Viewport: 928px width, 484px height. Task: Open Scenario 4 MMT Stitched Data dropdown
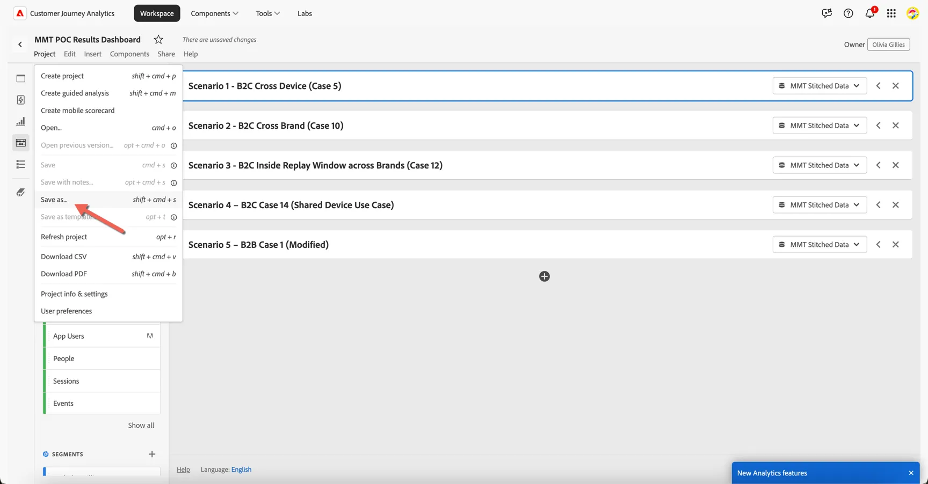[820, 205]
